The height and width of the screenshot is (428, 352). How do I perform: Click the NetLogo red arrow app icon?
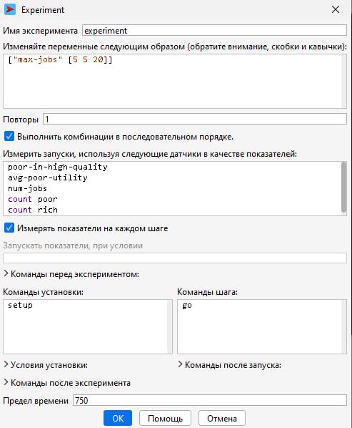10,9
